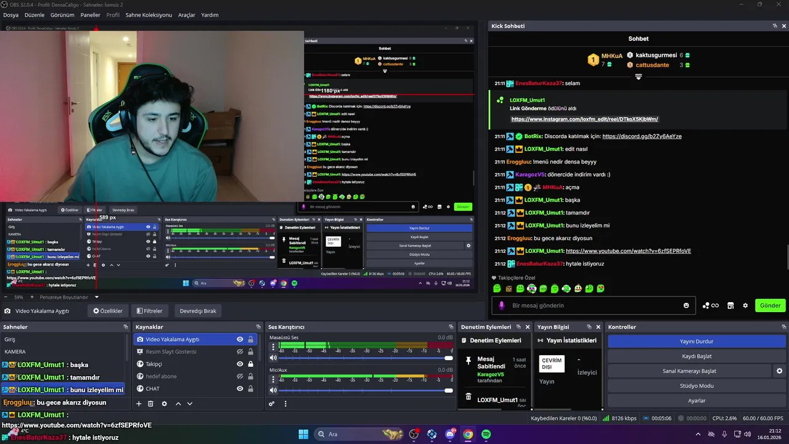Open source properties gear under Kaynaklar list
789x444 pixels.
point(164,403)
